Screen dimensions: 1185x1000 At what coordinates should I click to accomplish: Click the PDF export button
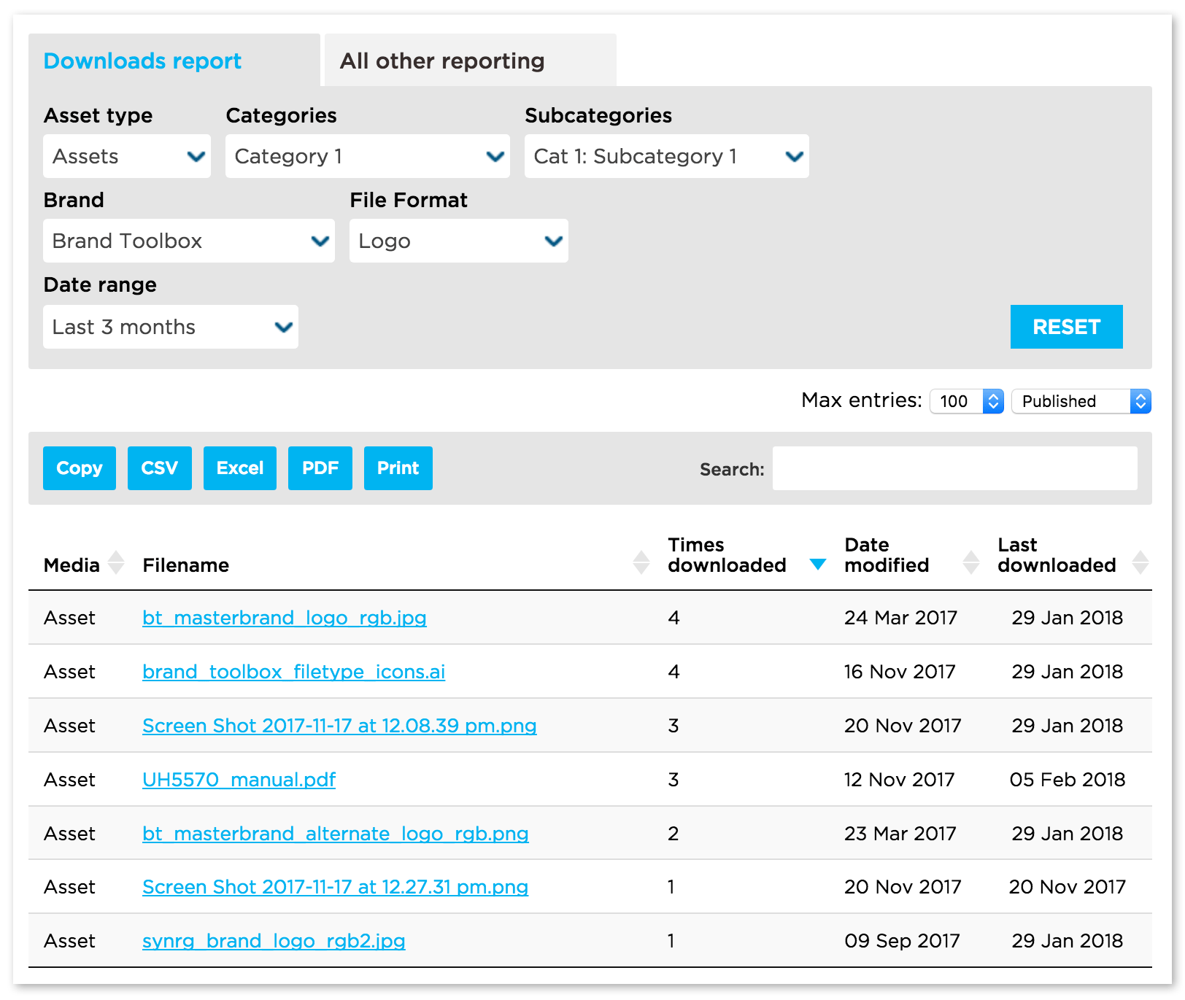click(x=320, y=468)
